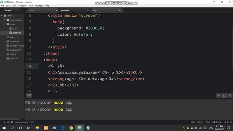This screenshot has width=233, height=131.
Task: Click the #303030 color value in code
Action: (x=94, y=28)
